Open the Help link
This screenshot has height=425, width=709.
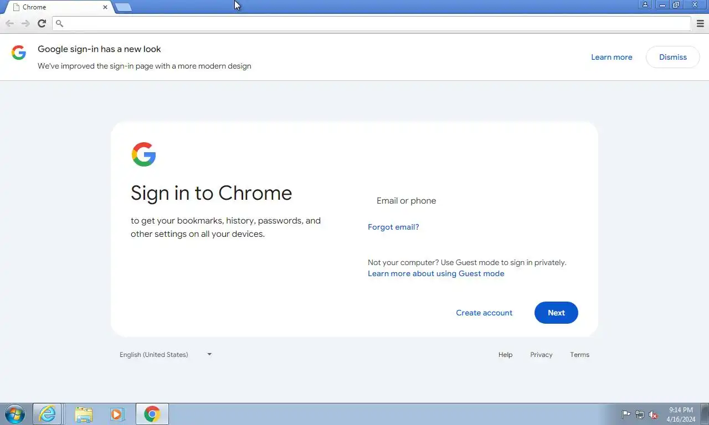pyautogui.click(x=505, y=355)
